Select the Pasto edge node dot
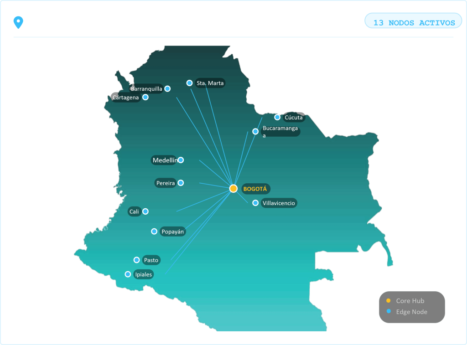 pos(136,260)
